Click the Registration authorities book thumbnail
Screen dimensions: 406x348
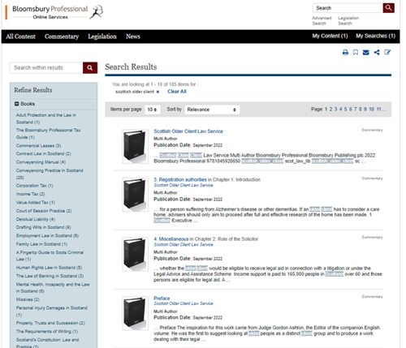pyautogui.click(x=135, y=195)
